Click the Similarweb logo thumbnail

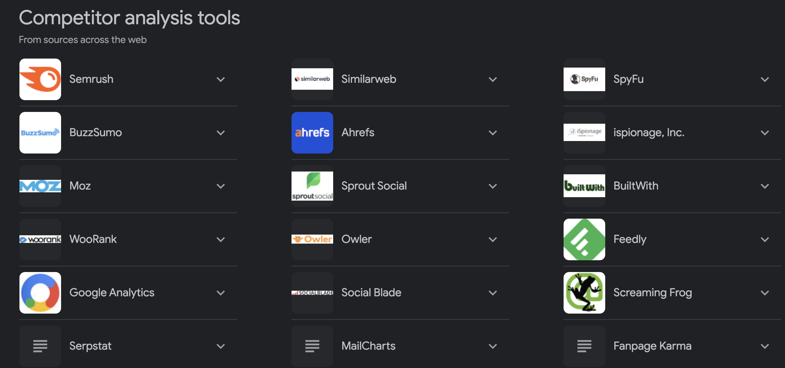[312, 79]
